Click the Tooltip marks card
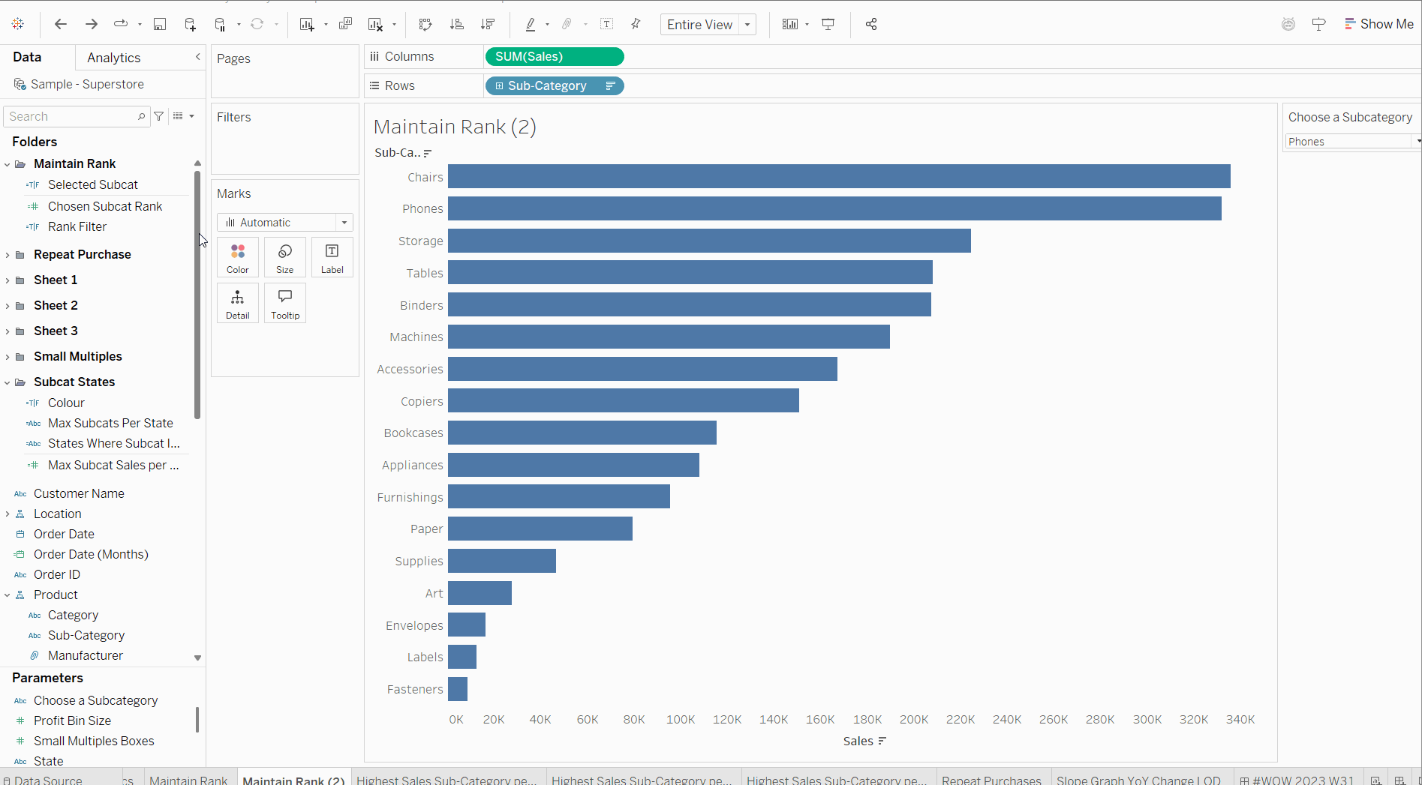Image resolution: width=1422 pixels, height=785 pixels. click(285, 303)
